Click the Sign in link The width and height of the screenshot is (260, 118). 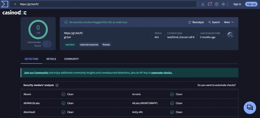[237, 4]
